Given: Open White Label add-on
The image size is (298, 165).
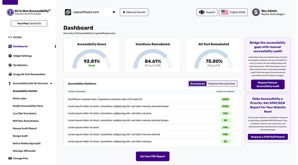Looking at the screenshot, I should click(19, 98).
